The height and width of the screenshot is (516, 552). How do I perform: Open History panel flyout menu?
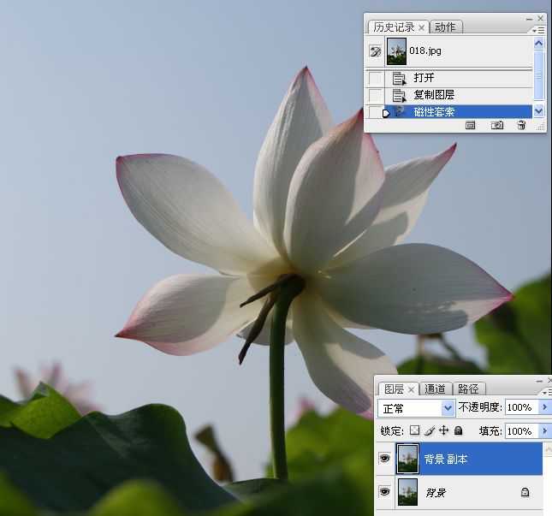[538, 31]
